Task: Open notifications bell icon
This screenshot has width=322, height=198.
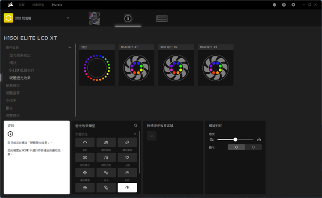Action: point(274,5)
